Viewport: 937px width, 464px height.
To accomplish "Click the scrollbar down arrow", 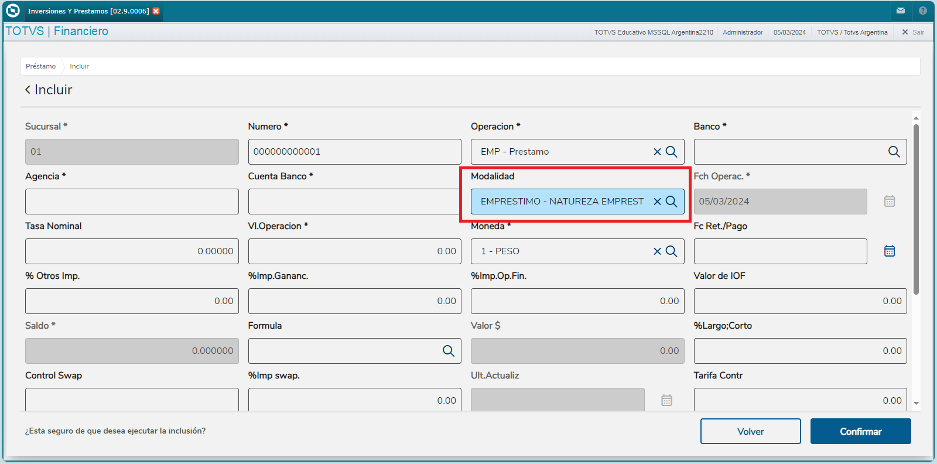I will tap(916, 403).
